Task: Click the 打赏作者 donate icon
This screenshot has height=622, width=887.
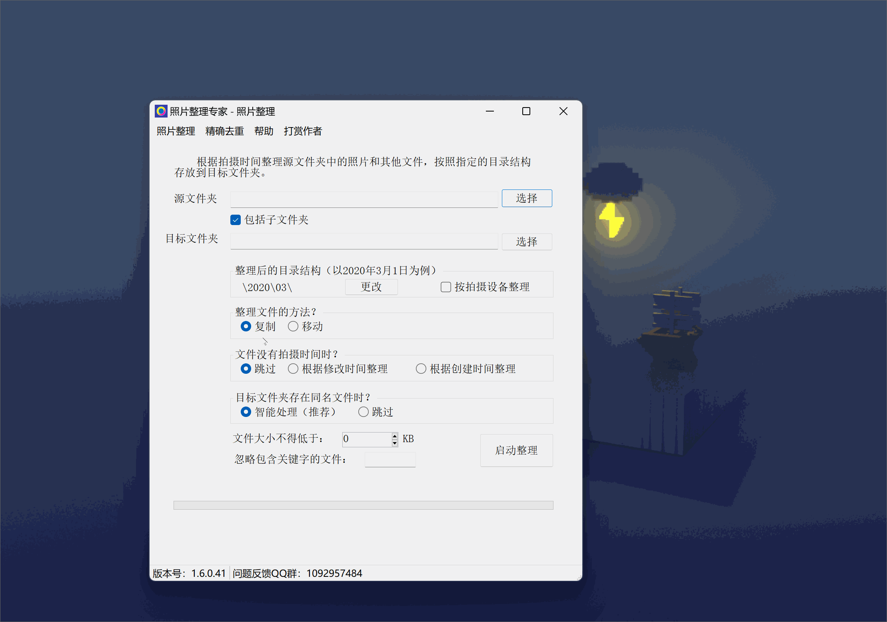Action: click(x=303, y=132)
